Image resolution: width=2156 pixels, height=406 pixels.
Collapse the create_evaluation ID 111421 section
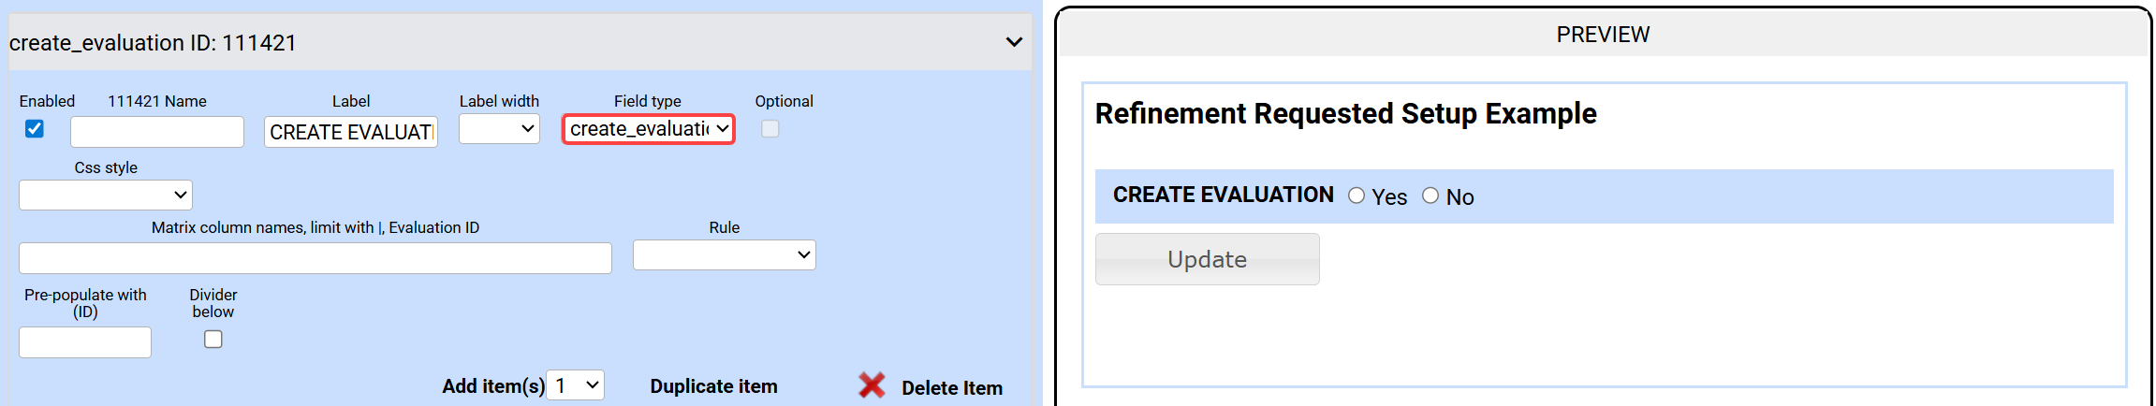(1013, 42)
